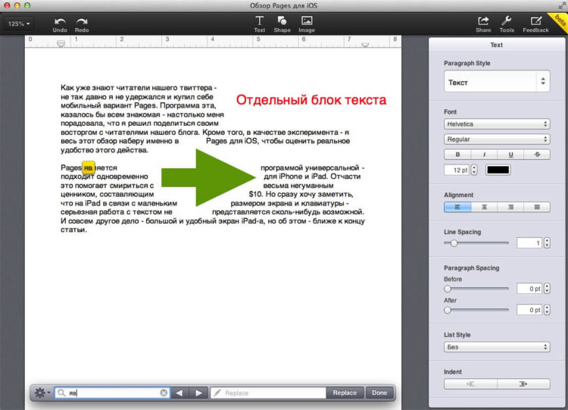
Task: Click the After spacing stepper arrows
Action: (547, 310)
